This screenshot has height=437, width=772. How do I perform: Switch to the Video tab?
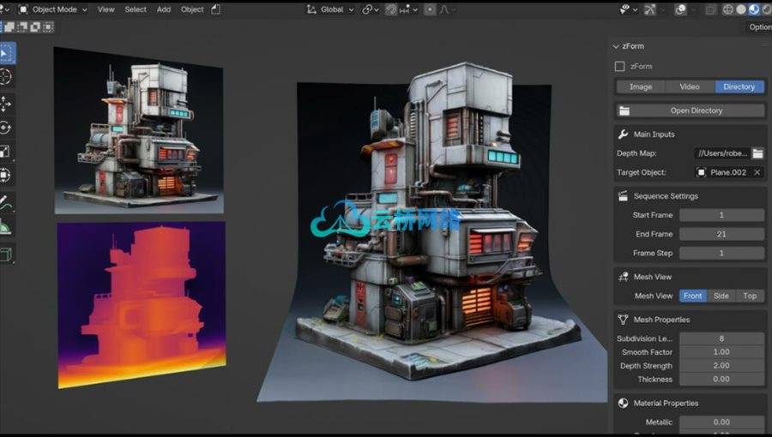[690, 87]
